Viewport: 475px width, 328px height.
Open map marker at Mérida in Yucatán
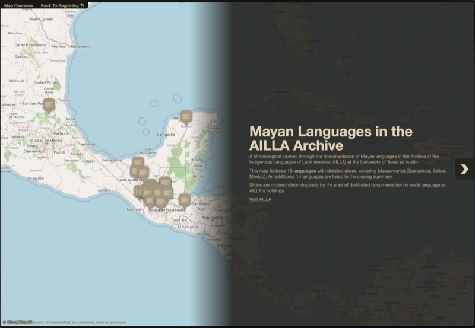pyautogui.click(x=186, y=117)
